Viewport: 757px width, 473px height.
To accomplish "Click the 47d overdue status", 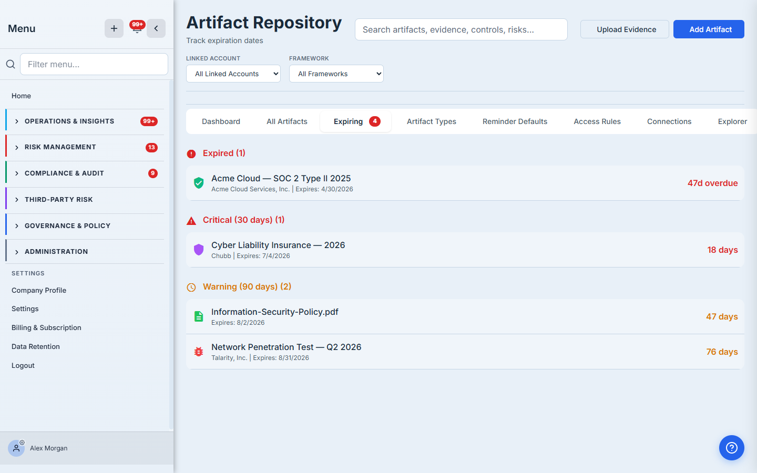I will pos(712,183).
